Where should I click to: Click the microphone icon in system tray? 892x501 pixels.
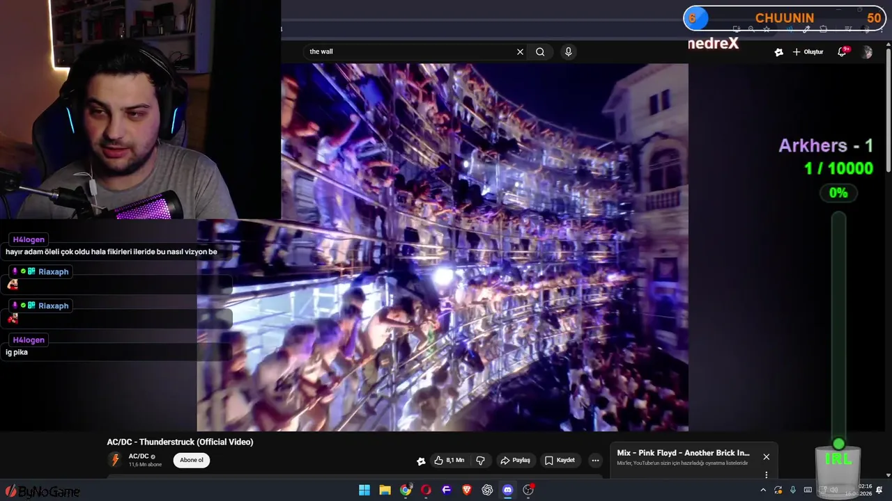(x=793, y=490)
